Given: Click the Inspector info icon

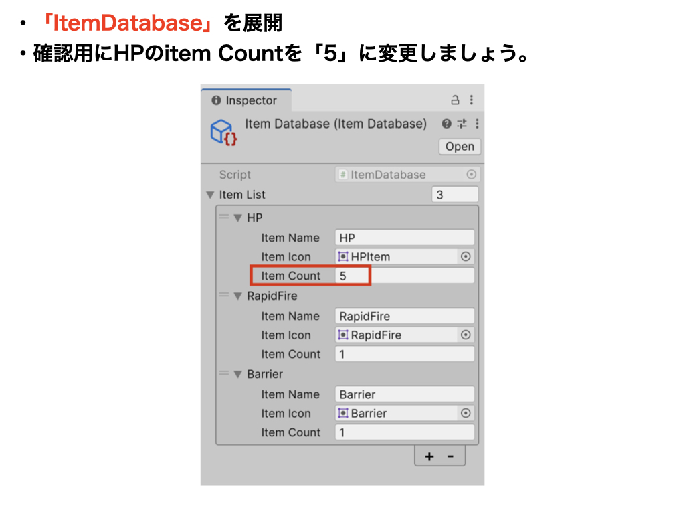Looking at the screenshot, I should point(216,100).
